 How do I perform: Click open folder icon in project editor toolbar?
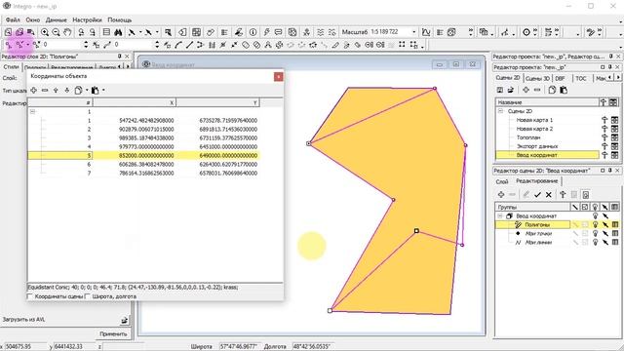click(x=511, y=90)
